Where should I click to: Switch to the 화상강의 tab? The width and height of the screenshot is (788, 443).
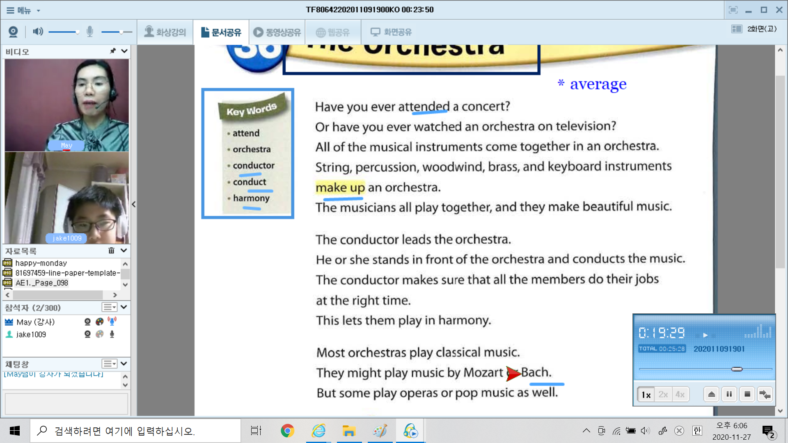coord(165,32)
